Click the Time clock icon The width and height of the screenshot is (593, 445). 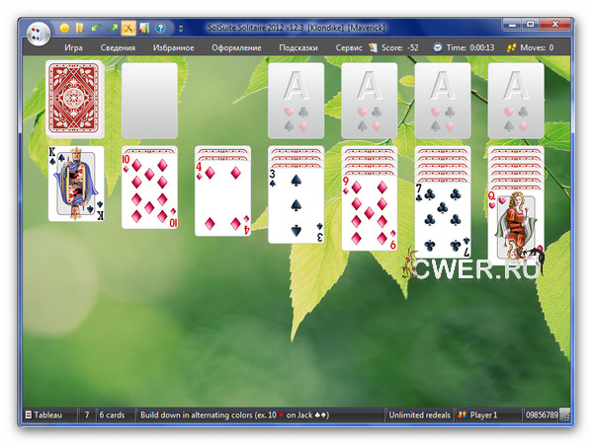pos(438,46)
